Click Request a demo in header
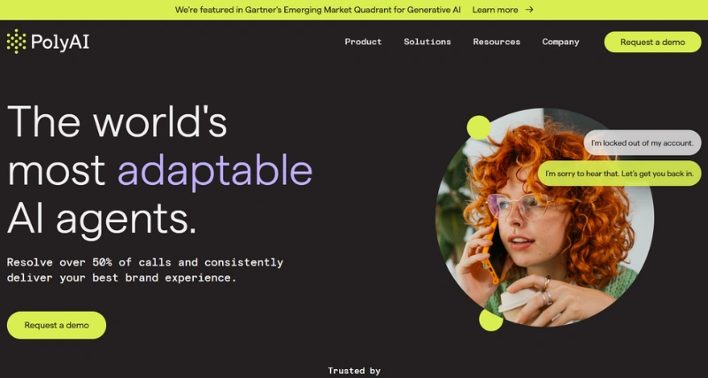This screenshot has height=378, width=708. [652, 42]
